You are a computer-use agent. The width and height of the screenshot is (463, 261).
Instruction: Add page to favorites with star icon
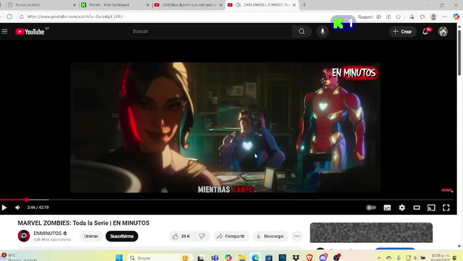(x=398, y=17)
